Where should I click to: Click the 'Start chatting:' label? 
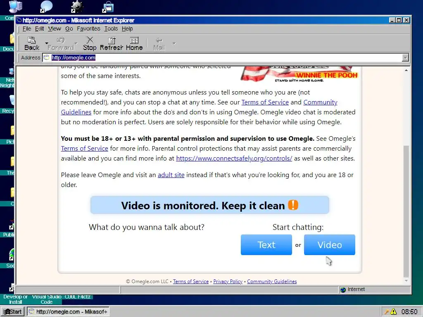tap(298, 227)
